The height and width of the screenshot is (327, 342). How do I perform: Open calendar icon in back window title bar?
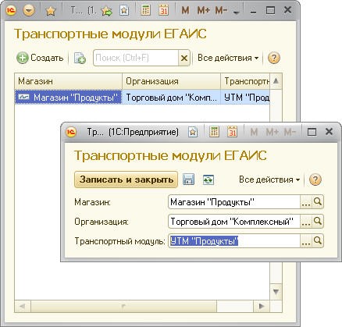click(164, 10)
